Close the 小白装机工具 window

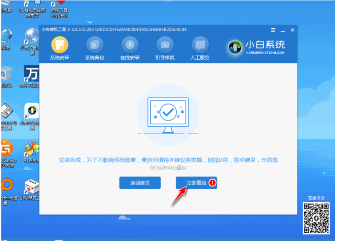tap(292, 30)
